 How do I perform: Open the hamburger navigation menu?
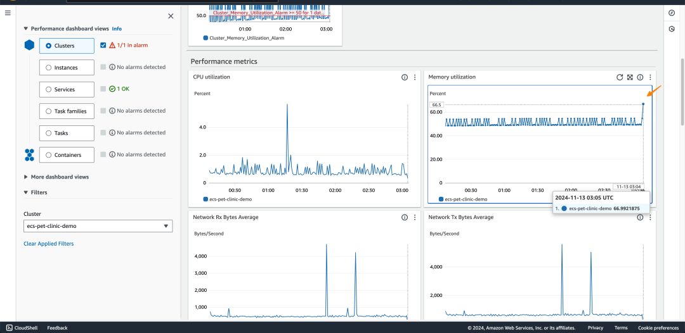(8, 13)
